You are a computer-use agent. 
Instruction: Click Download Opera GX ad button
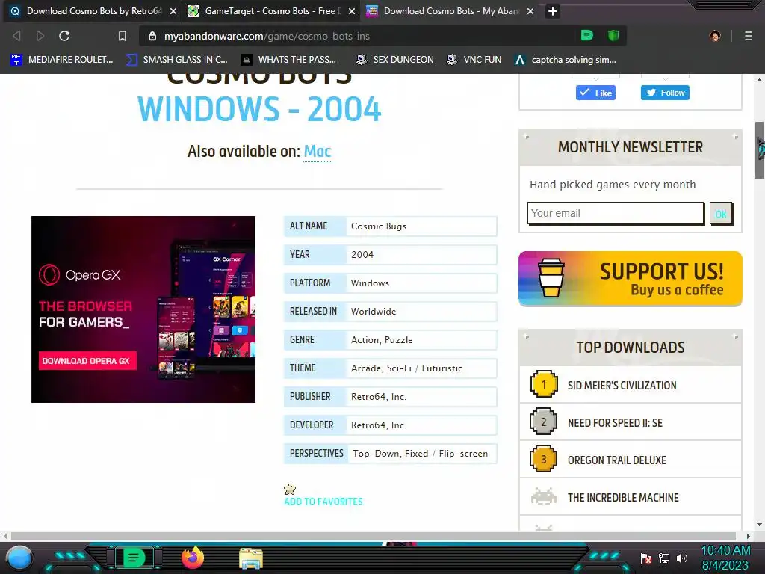click(88, 361)
